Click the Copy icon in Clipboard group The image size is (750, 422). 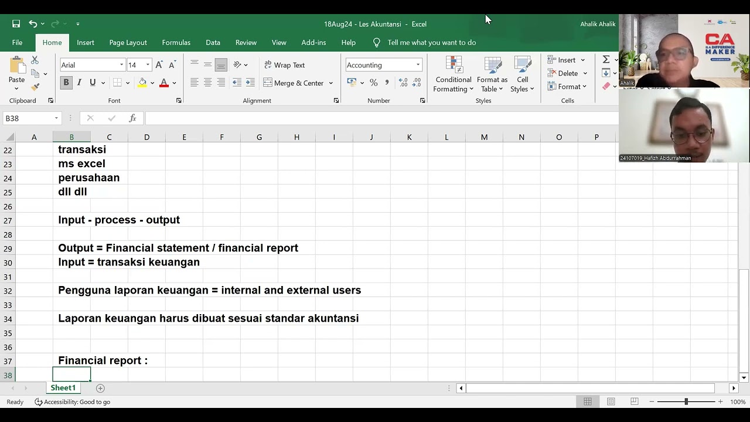coord(35,74)
